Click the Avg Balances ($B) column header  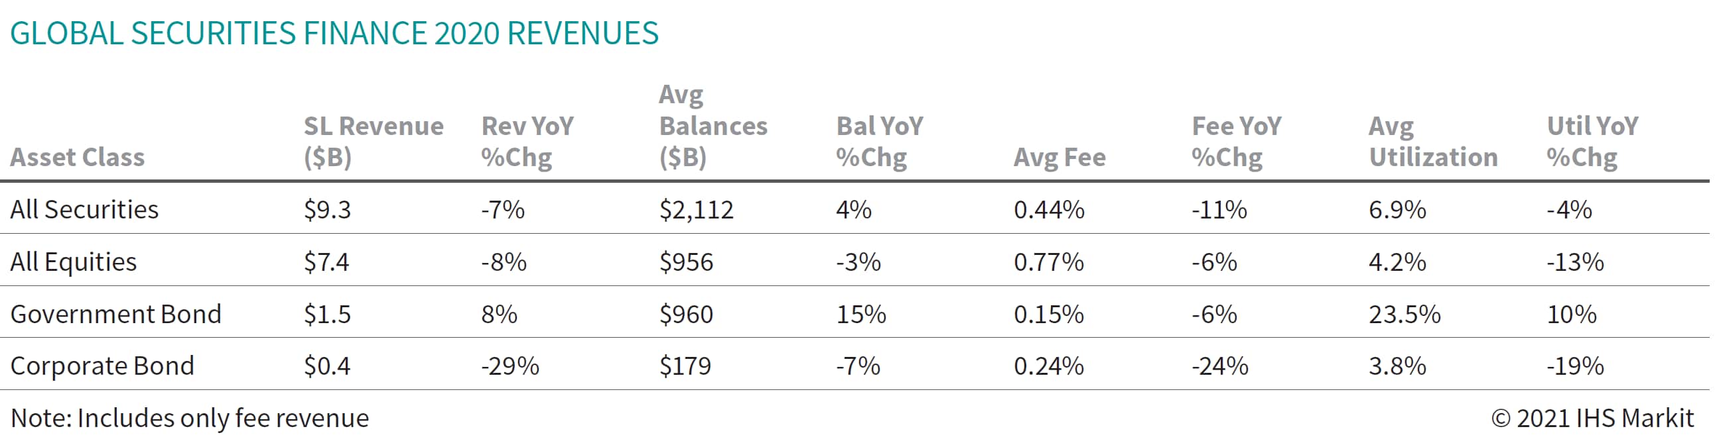click(x=713, y=126)
